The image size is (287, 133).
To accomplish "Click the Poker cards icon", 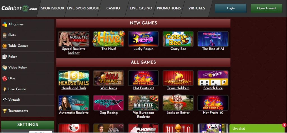I will tap(5, 57).
